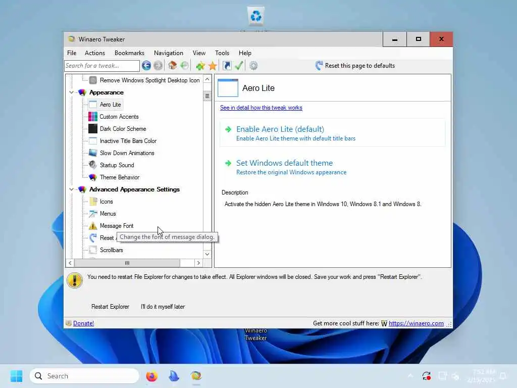This screenshot has width=517, height=388.
Task: Click the yellow exclamation warning icon
Action: (x=75, y=280)
